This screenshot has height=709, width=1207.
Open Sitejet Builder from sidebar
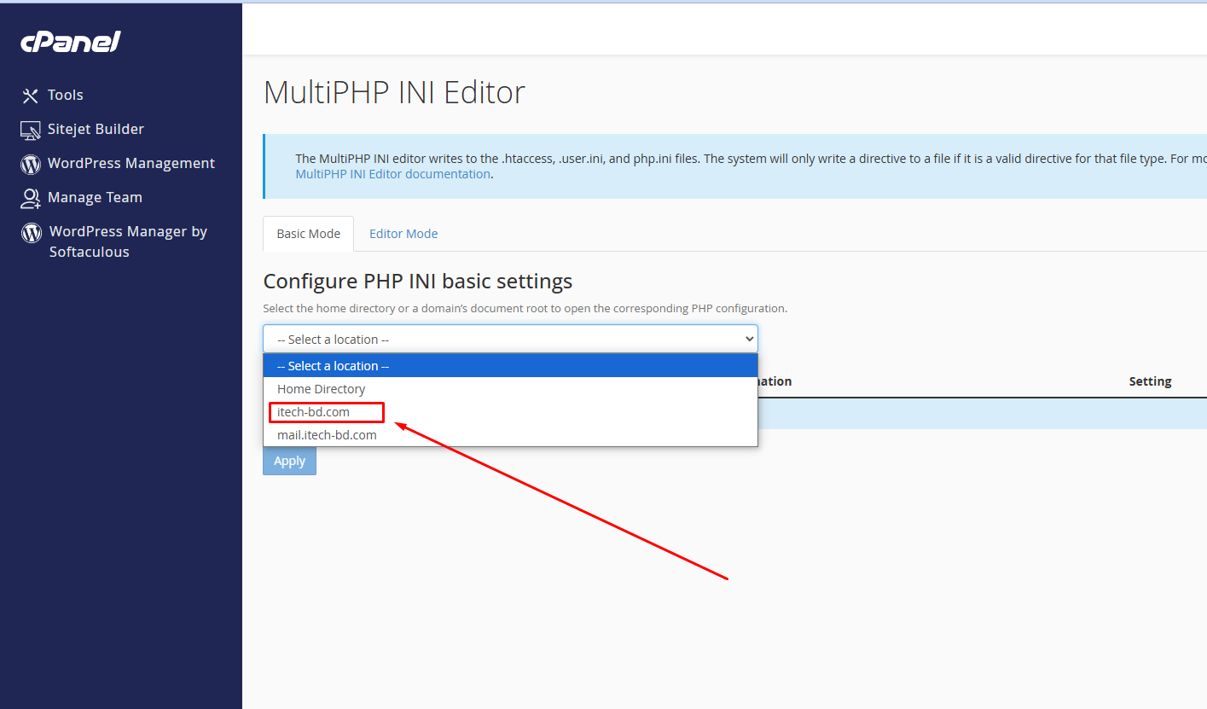tap(96, 129)
